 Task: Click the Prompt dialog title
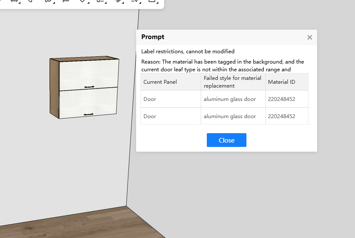pyautogui.click(x=153, y=37)
